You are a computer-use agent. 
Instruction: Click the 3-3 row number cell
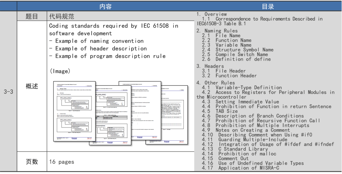click(9, 92)
